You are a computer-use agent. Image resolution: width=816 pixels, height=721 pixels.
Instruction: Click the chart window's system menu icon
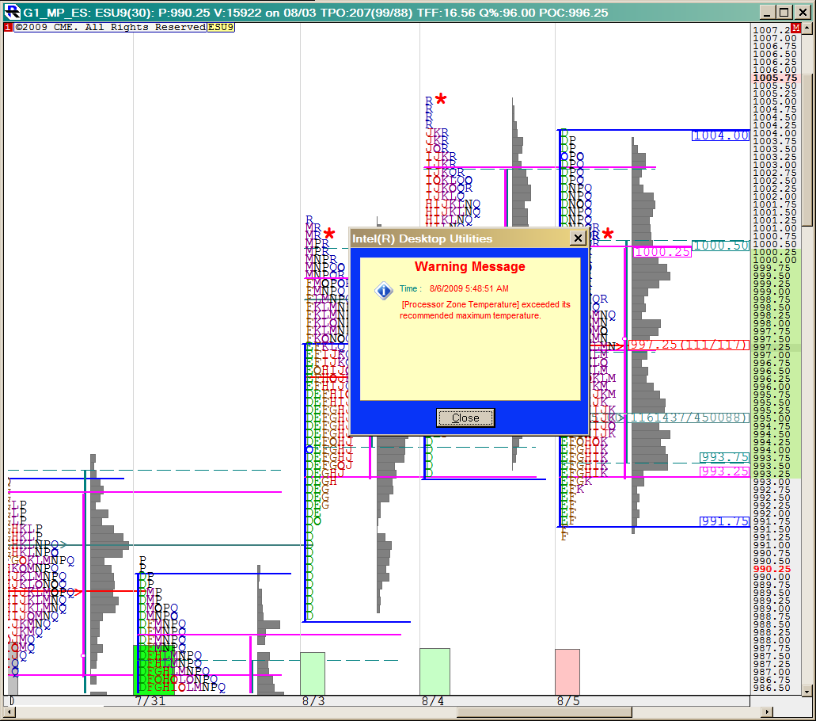tap(12, 12)
